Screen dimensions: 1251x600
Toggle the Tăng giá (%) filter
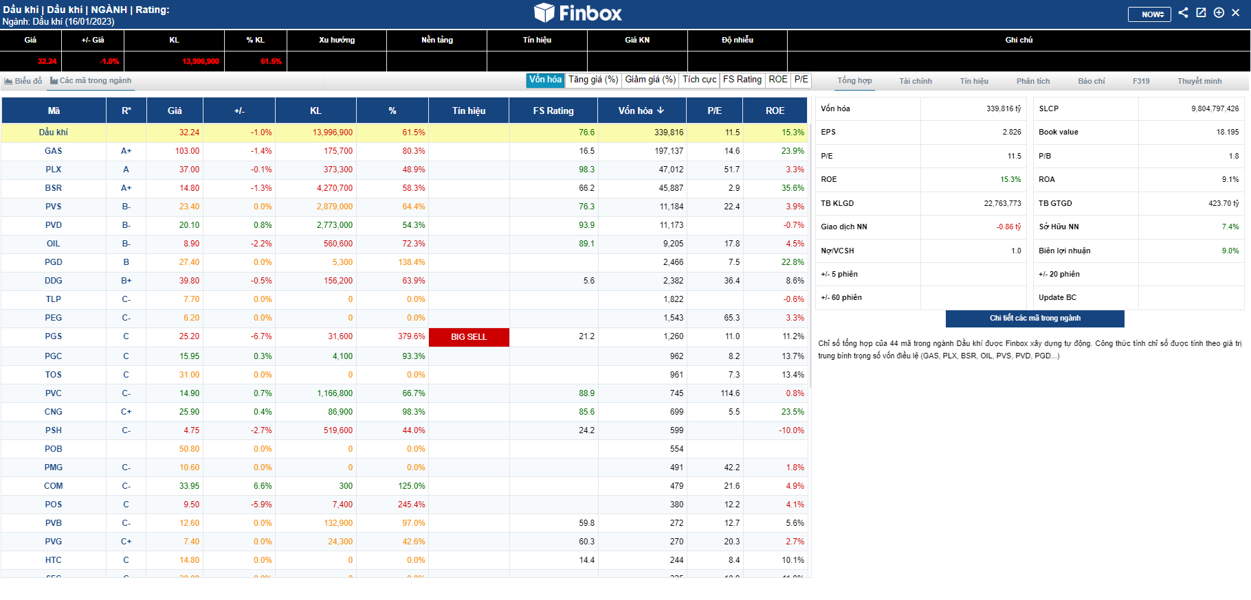pos(593,80)
